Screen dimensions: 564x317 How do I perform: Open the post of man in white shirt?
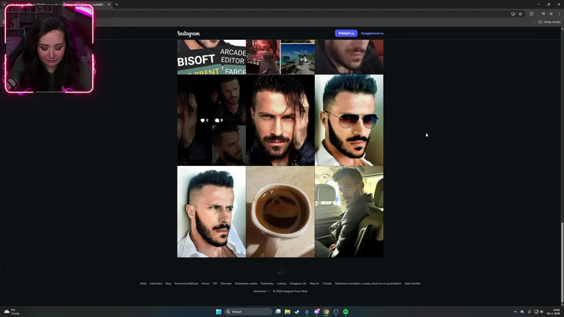211,211
